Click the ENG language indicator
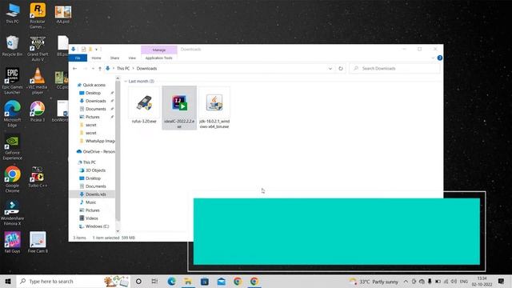512x288 pixels. 464,282
